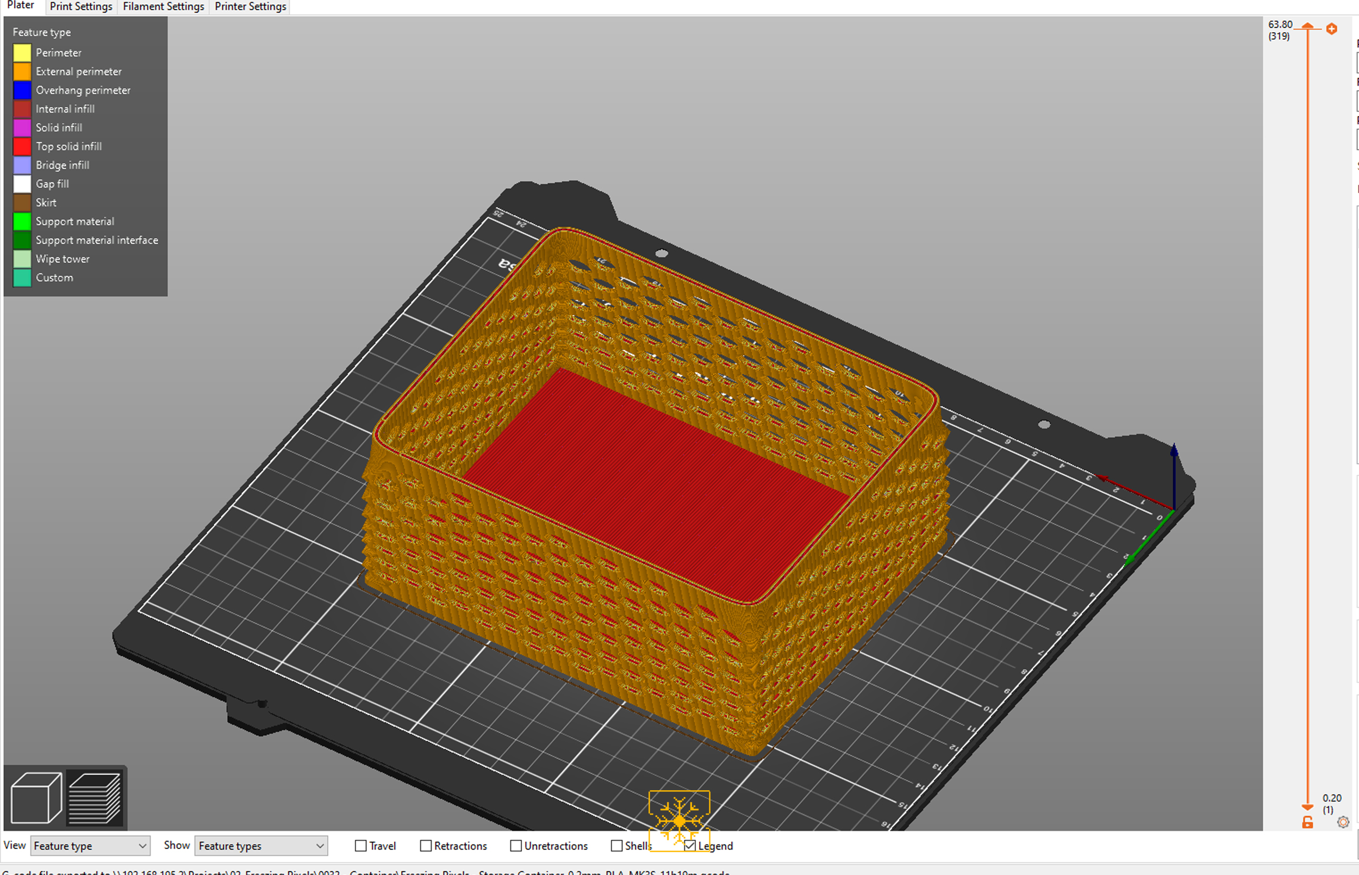Open the layer slider settings gear icon
The width and height of the screenshot is (1359, 875).
(x=1343, y=822)
